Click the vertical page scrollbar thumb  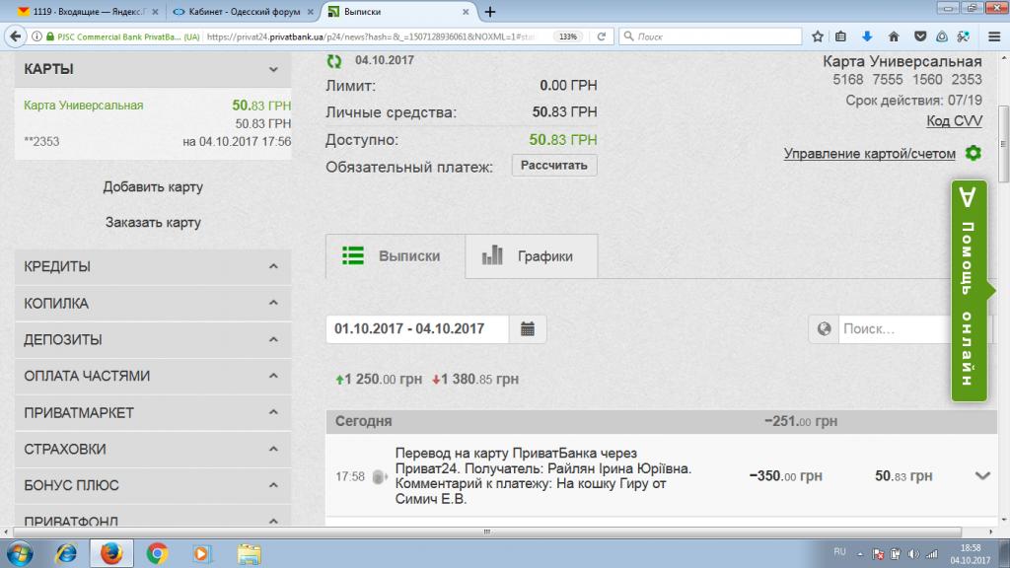(1003, 143)
